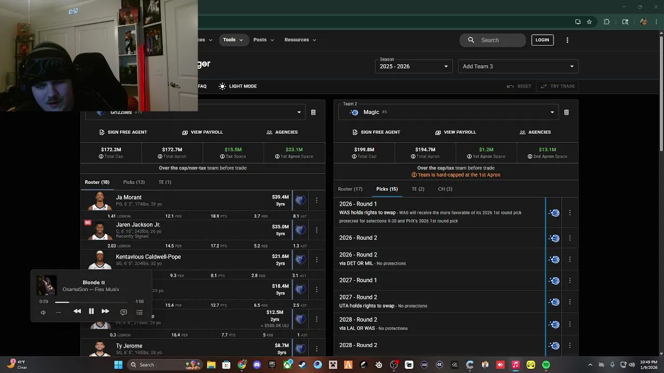Switch to Grizzlies Roster (18) tab
This screenshot has height=373, width=664.
pos(97,182)
